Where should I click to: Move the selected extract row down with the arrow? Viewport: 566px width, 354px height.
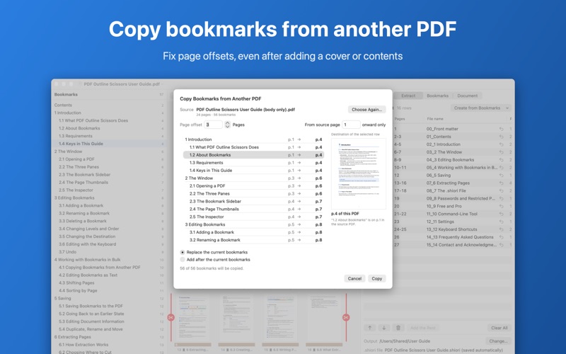[383, 328]
